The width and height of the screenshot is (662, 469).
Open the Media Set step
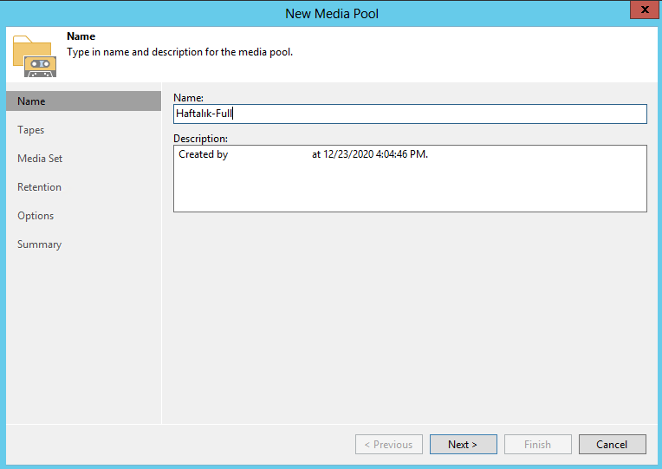tap(40, 159)
